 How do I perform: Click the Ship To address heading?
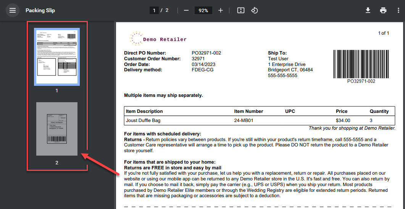277,53
